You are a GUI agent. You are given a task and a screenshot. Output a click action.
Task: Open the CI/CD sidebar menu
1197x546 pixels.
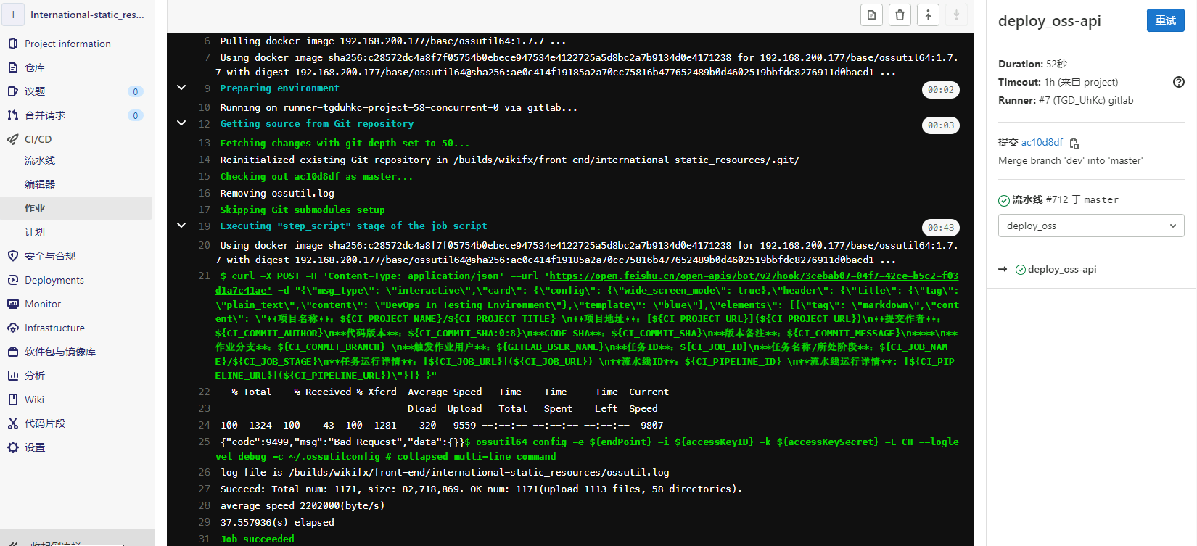[x=38, y=139]
